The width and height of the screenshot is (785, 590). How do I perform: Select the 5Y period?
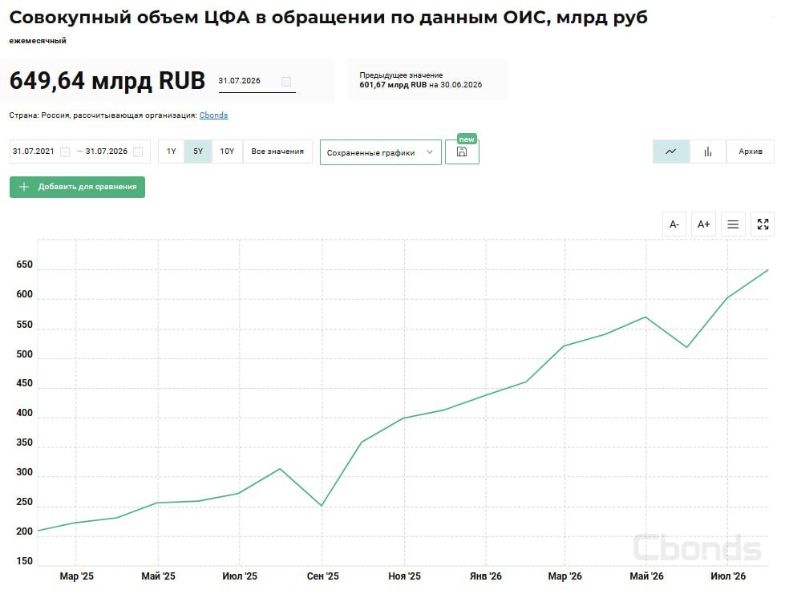(198, 152)
